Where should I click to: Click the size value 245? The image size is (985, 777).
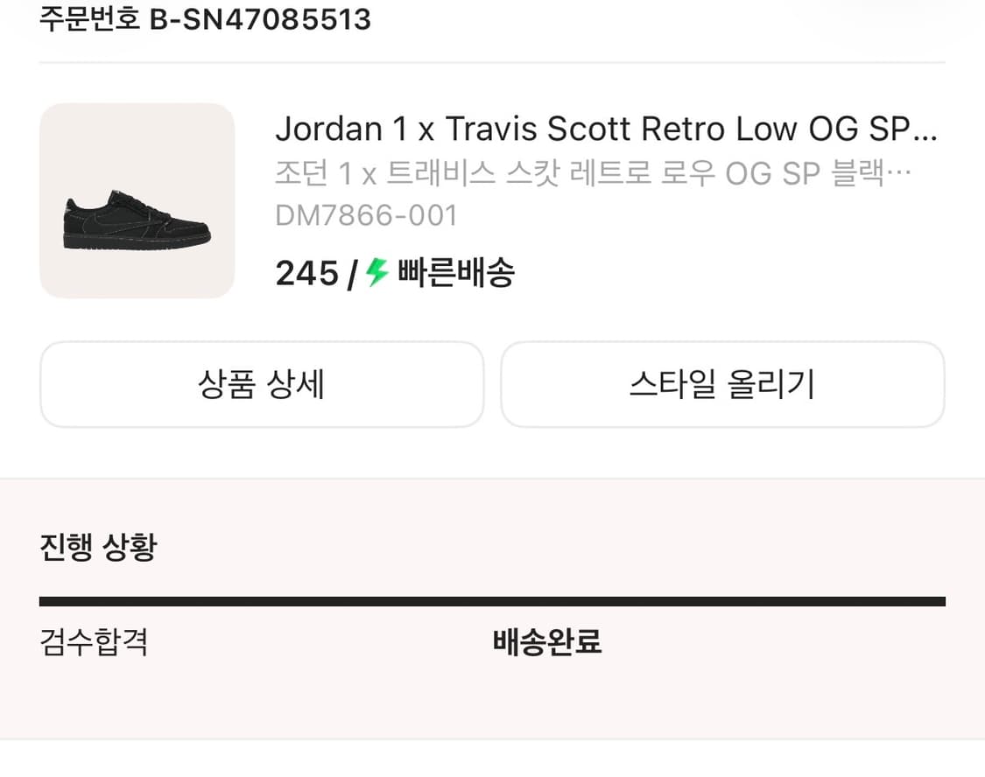click(306, 274)
